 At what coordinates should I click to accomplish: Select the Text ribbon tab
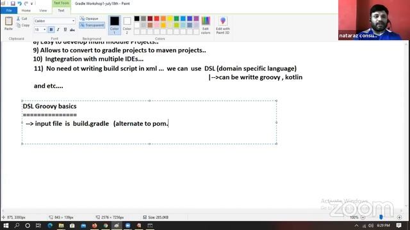point(61,10)
